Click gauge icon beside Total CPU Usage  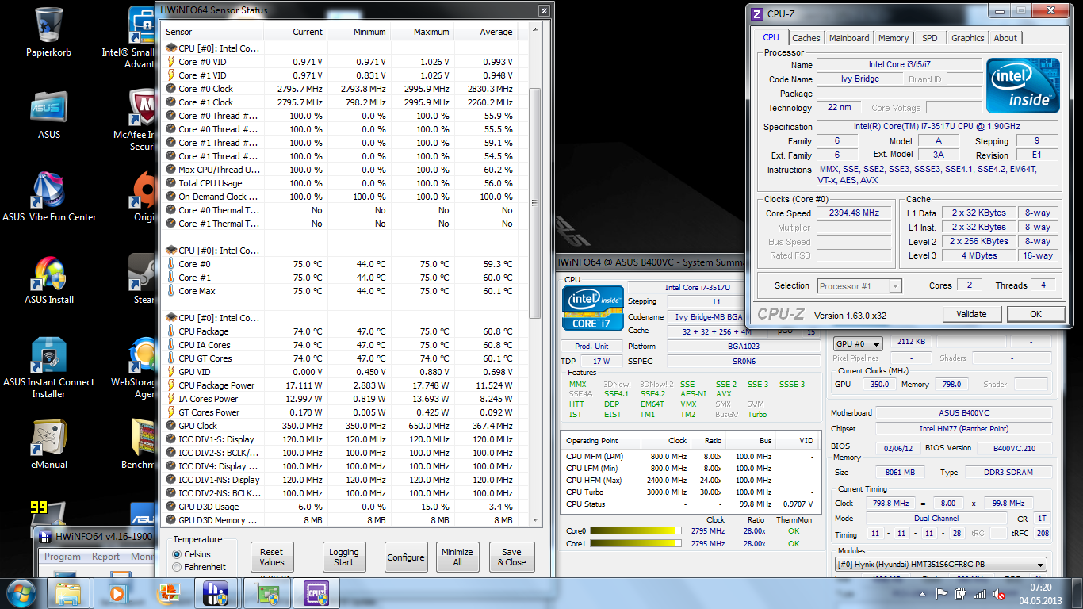click(170, 183)
